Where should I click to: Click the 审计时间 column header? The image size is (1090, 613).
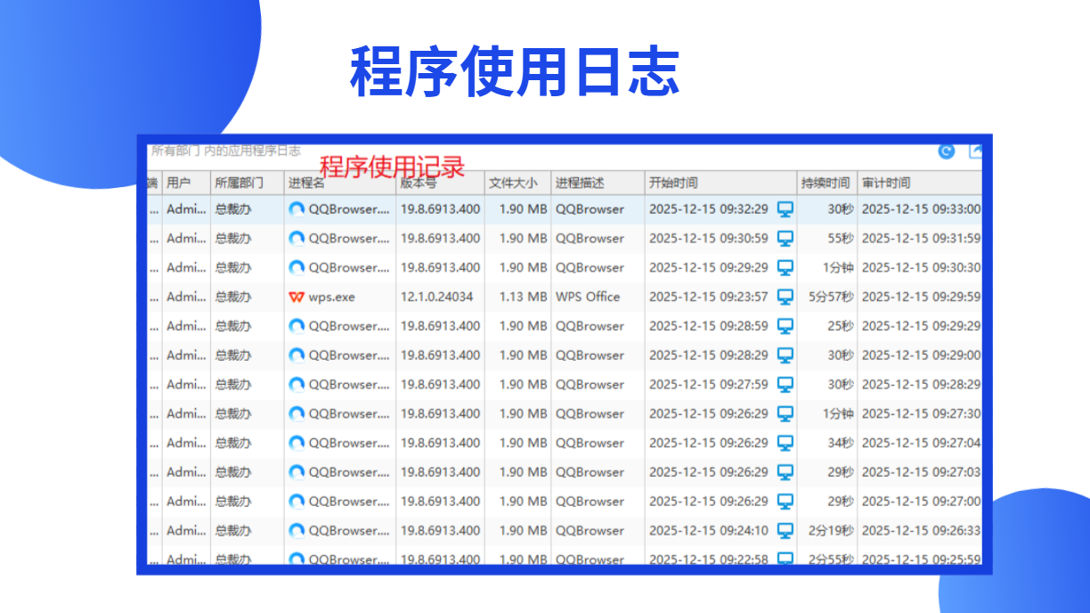(920, 183)
